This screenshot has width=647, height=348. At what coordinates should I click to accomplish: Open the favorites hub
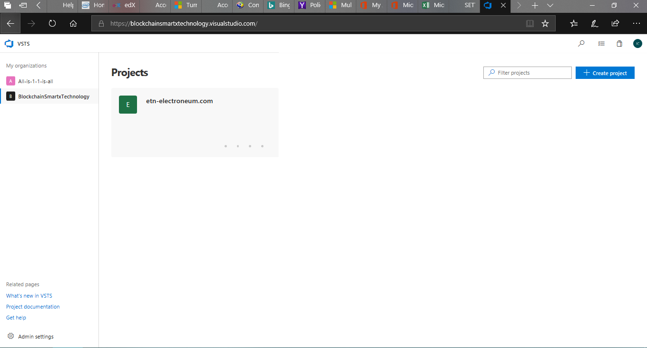pos(574,23)
